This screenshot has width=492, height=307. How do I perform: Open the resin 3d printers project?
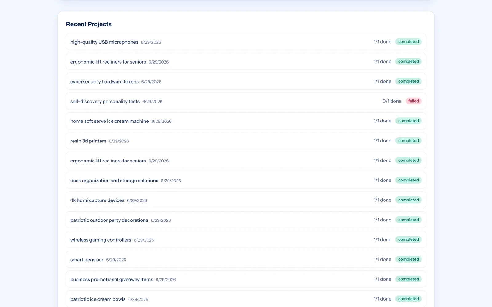[x=246, y=141]
